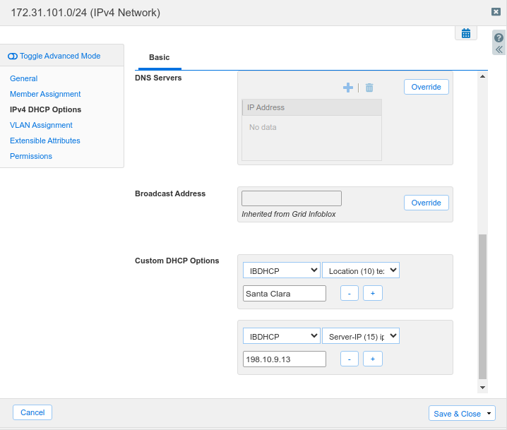Remove the Santa Clara option with minus button
Viewport: 507px width, 430px height.
coord(350,293)
